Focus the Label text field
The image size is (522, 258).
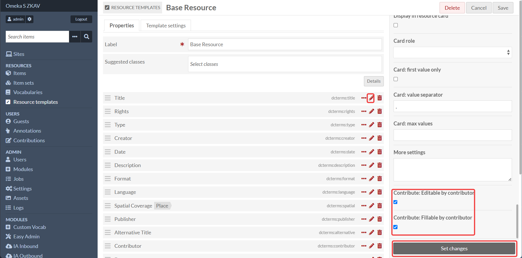[285, 44]
